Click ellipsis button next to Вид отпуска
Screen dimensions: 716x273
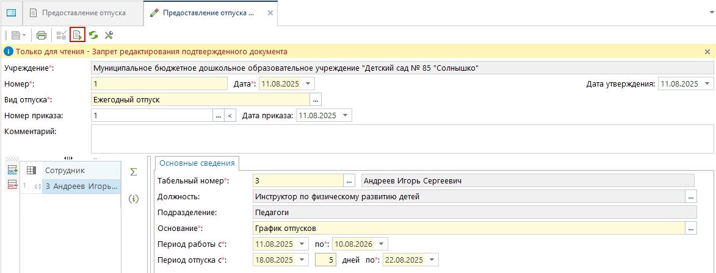[x=316, y=99]
